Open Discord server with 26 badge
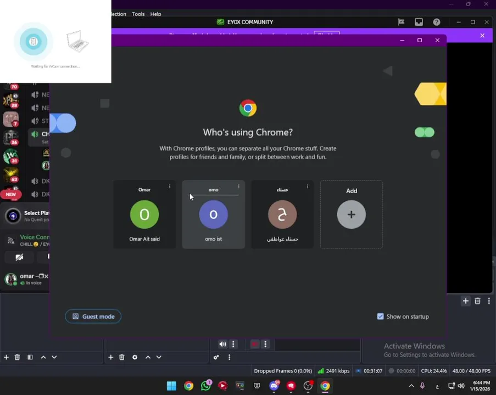Viewport: 496px width, 395px height. pos(10,138)
